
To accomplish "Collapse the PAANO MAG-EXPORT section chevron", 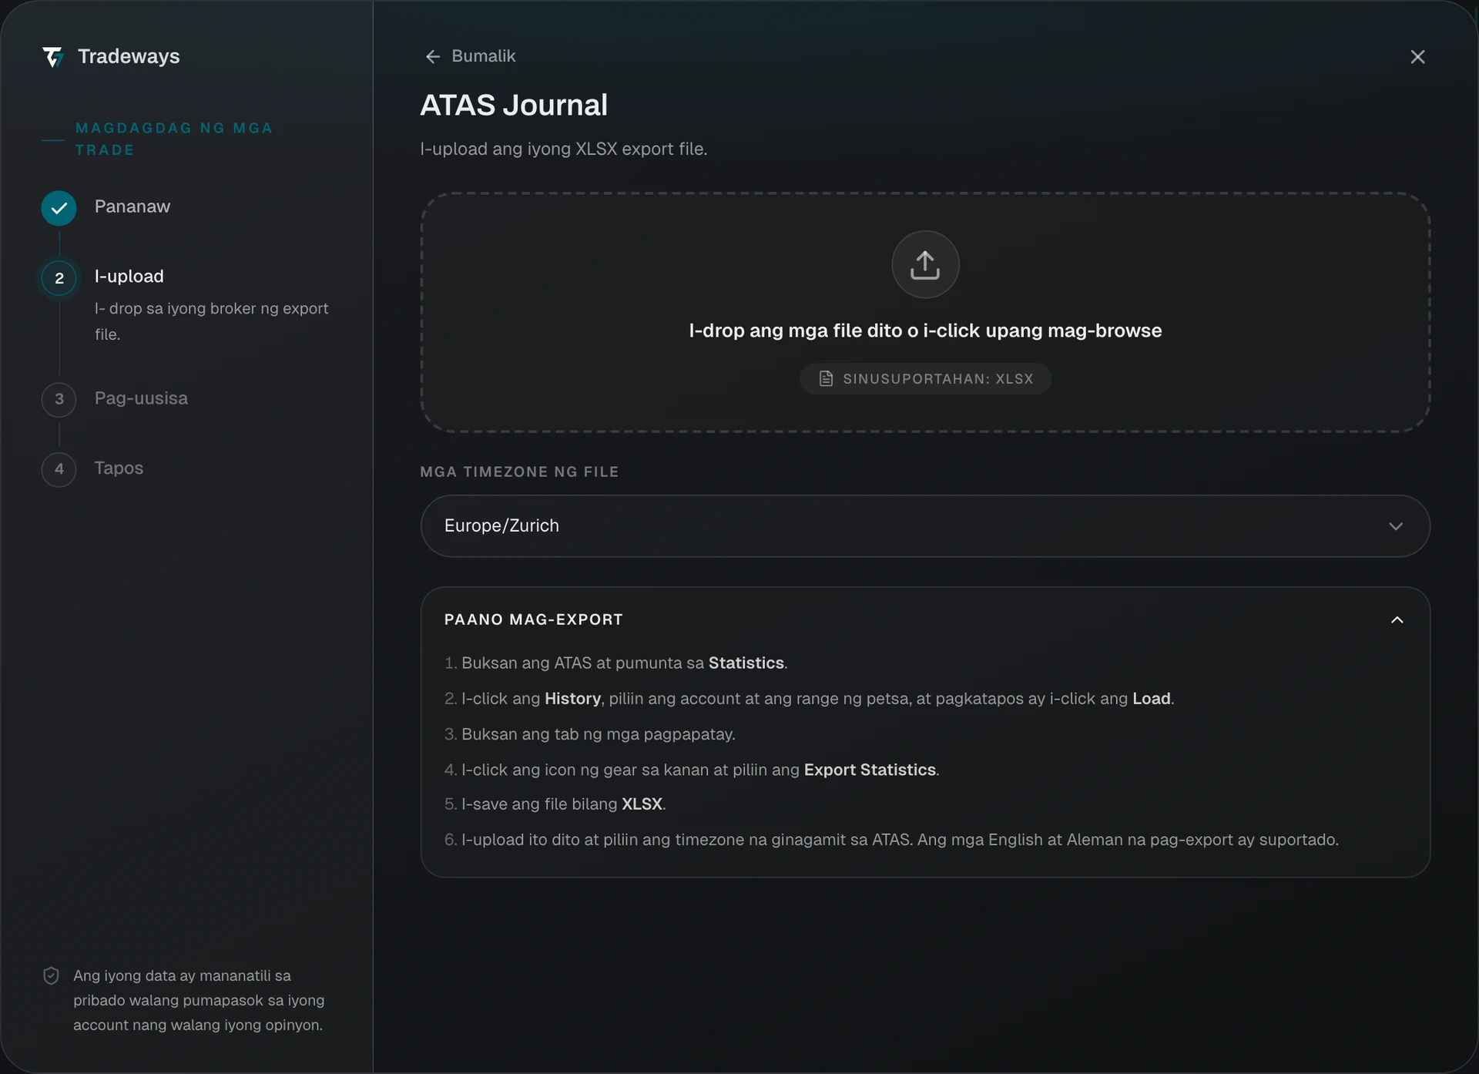I will [1397, 620].
